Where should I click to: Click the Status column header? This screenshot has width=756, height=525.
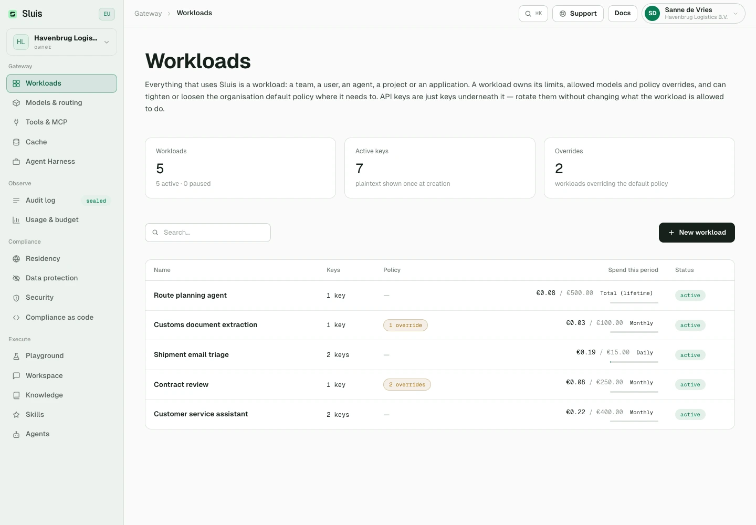685,270
